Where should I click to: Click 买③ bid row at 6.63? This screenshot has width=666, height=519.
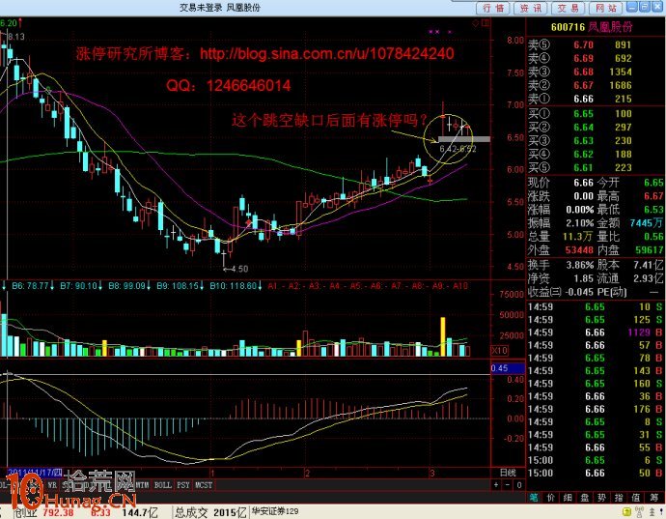click(596, 140)
